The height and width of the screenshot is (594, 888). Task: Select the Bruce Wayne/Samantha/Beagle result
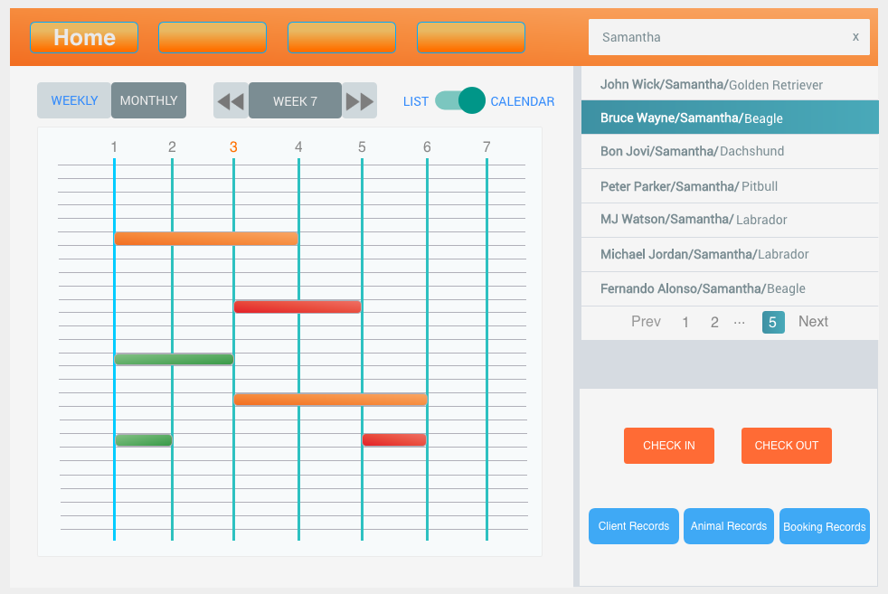click(x=729, y=118)
